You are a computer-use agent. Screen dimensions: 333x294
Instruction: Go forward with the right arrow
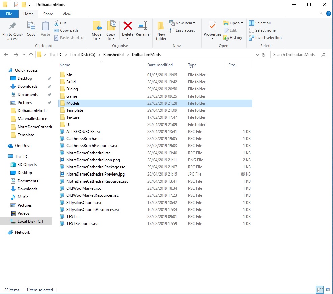pos(16,55)
